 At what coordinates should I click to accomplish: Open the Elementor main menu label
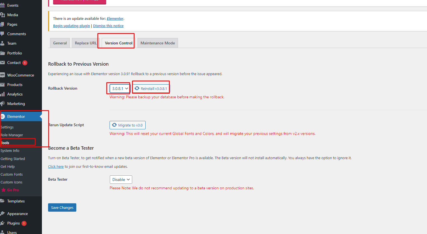[16, 116]
